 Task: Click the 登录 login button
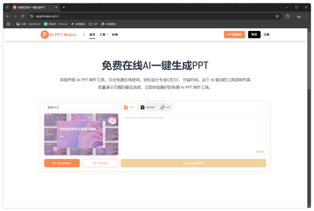(x=254, y=34)
